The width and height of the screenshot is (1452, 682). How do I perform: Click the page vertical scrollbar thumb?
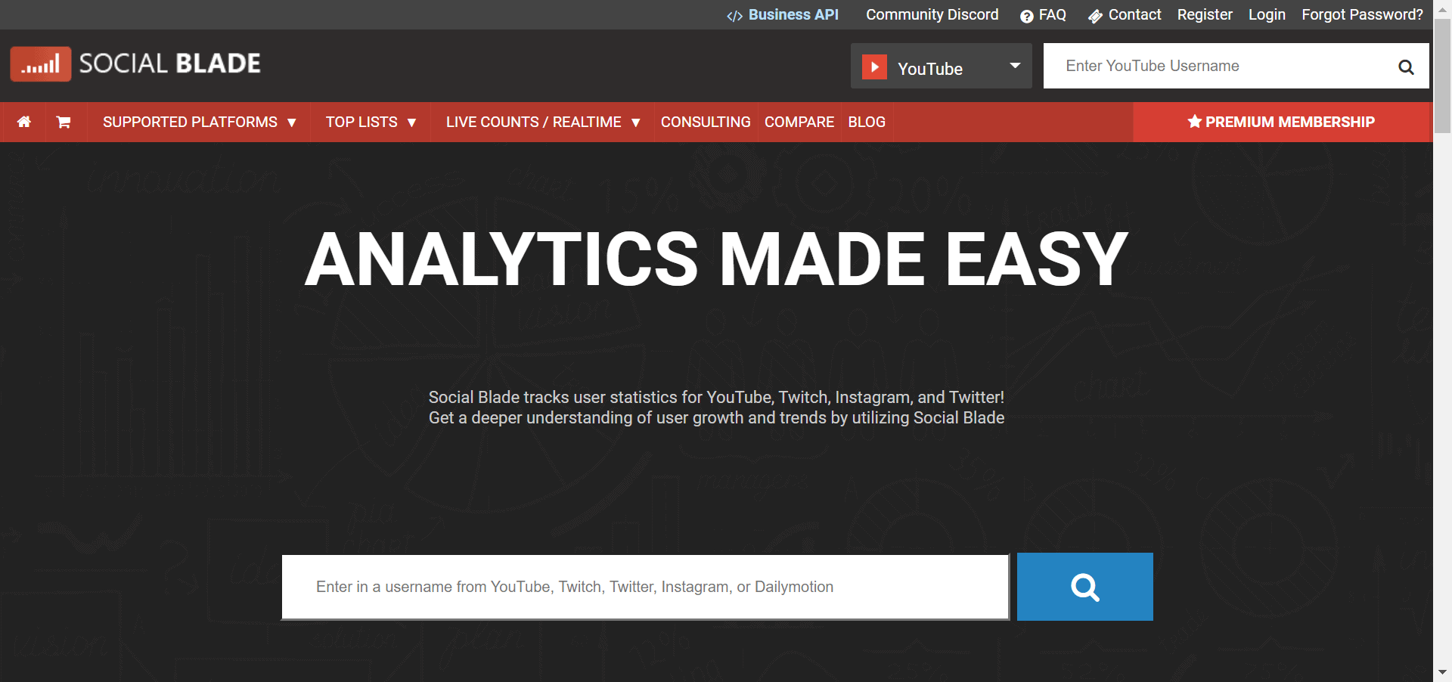pyautogui.click(x=1442, y=76)
